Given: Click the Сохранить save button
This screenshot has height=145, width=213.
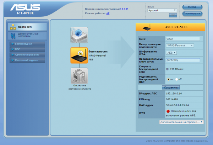Looking at the screenshot, I should coord(171,87).
